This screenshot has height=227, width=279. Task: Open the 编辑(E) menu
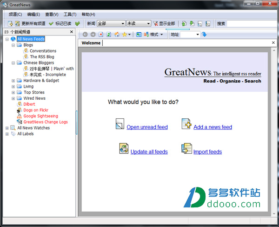click(x=33, y=14)
